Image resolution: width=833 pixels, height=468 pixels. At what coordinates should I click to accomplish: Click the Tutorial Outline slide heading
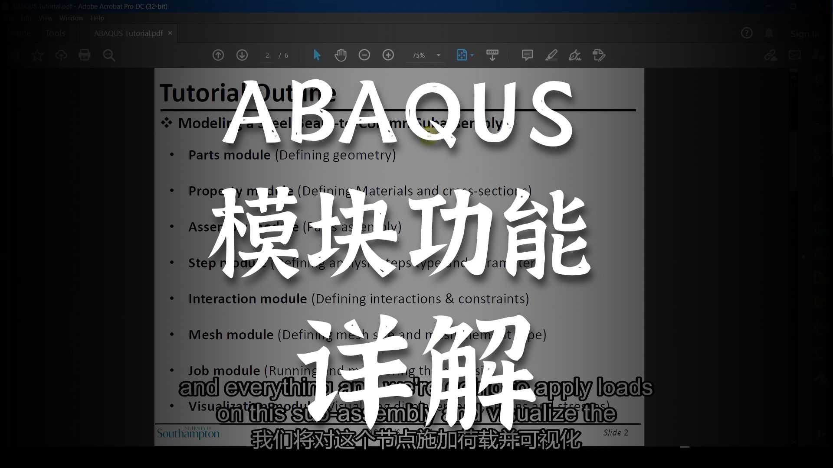click(247, 92)
